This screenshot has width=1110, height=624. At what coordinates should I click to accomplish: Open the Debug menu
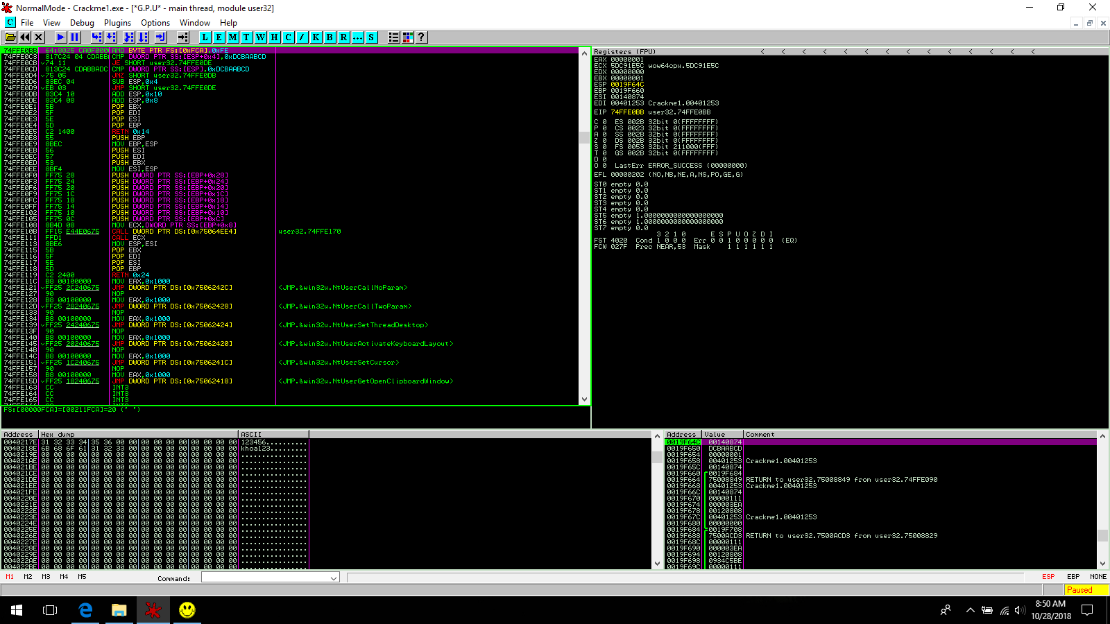[x=82, y=23]
